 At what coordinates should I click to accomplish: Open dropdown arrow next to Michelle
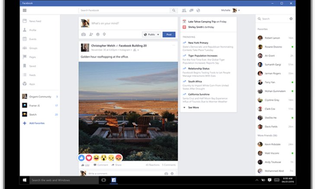(x=239, y=10)
